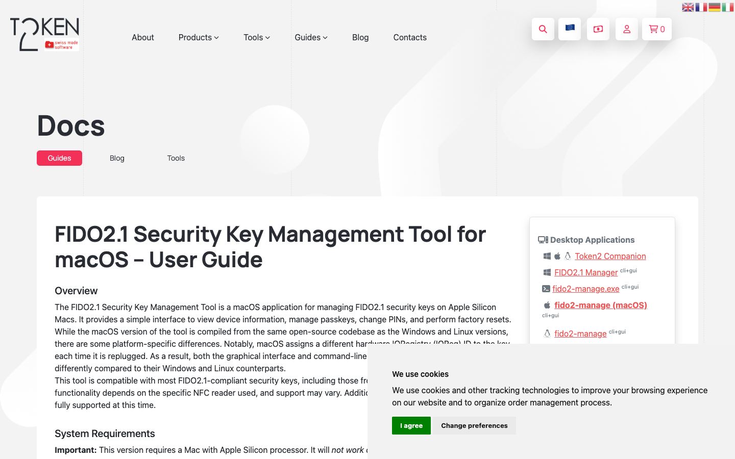
Task: Open the Contacts page
Action: tap(410, 37)
